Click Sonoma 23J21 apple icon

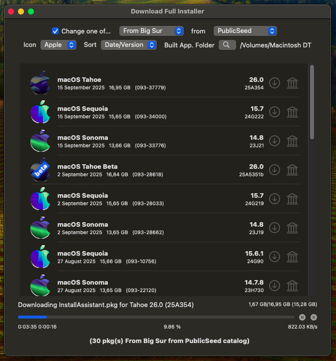pos(40,141)
